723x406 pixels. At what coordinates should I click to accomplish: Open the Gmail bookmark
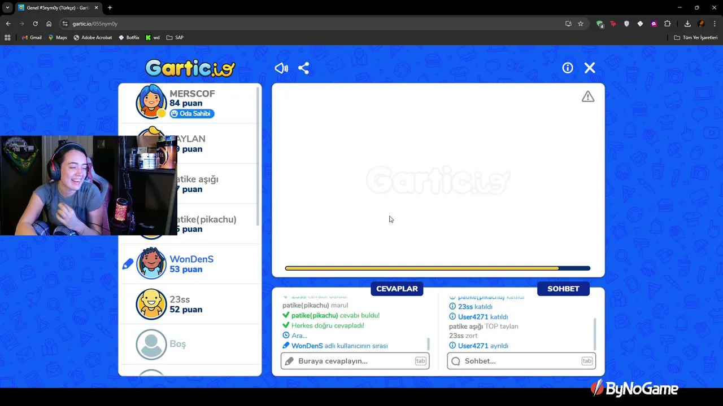click(32, 38)
